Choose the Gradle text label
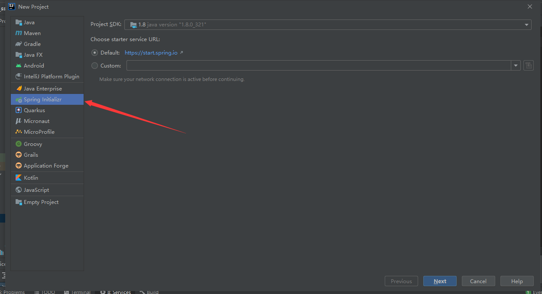Image resolution: width=542 pixels, height=294 pixels. pos(32,44)
